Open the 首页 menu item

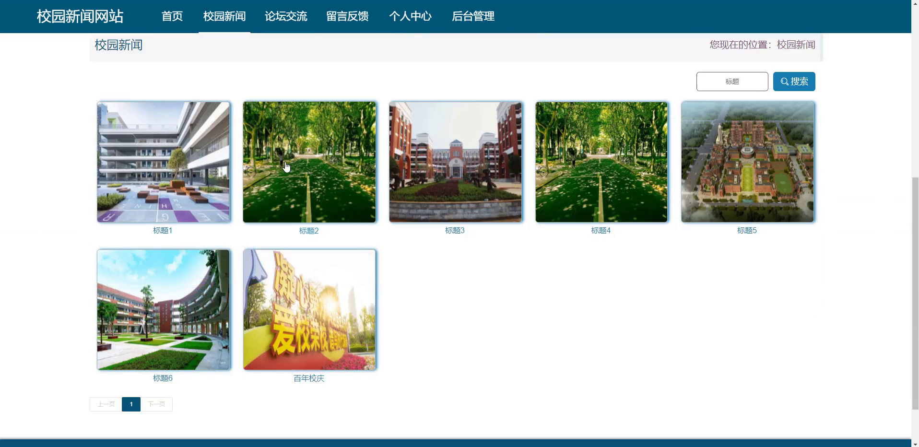tap(172, 16)
